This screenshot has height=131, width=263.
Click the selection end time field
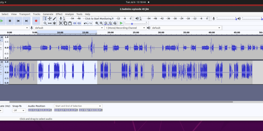[x=91, y=110]
